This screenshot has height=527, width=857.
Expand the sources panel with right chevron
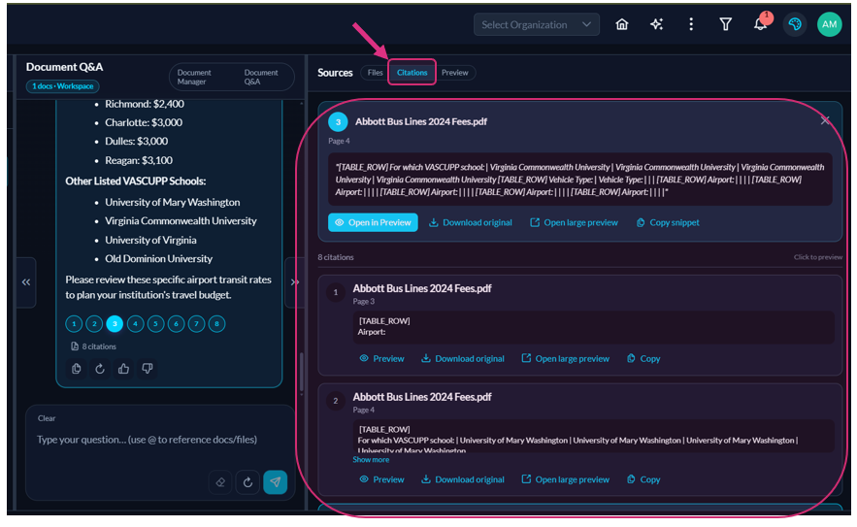tap(295, 282)
